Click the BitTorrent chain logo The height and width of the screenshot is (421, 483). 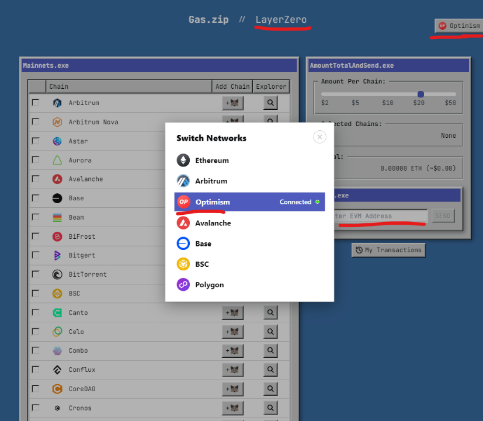coord(57,274)
